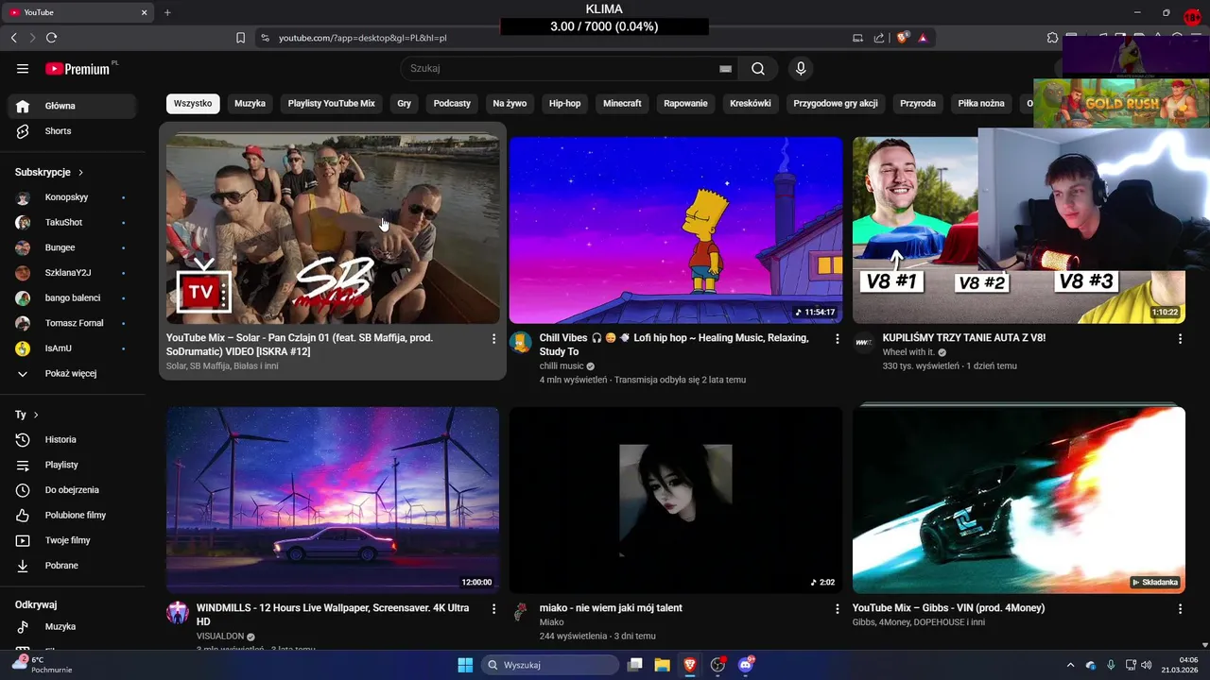Screen dimensions: 1210x680
Task: Select the Muzyka filter chip
Action: click(x=251, y=104)
